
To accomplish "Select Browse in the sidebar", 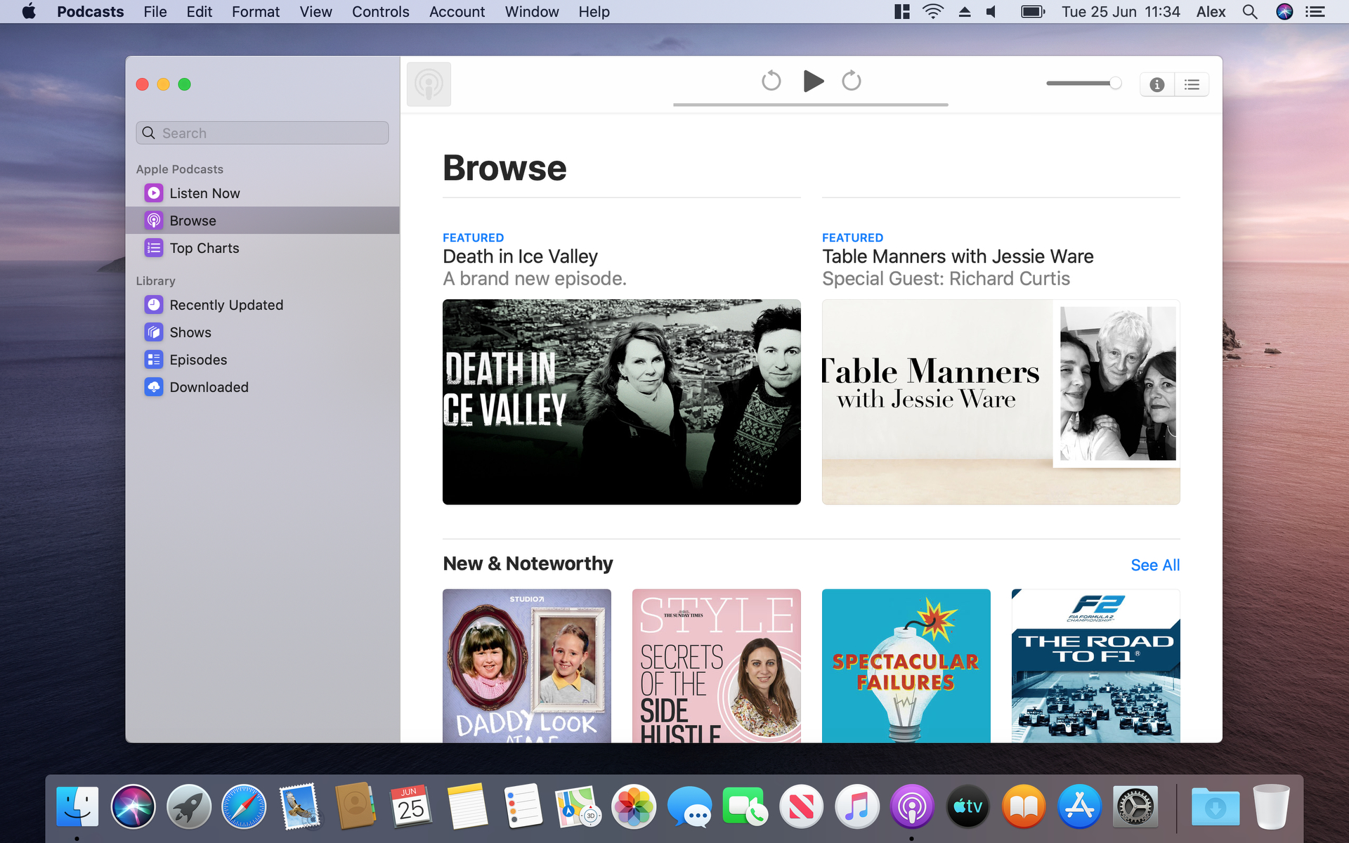I will click(x=262, y=221).
